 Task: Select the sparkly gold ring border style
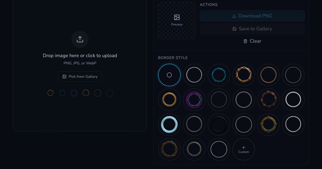169,100
